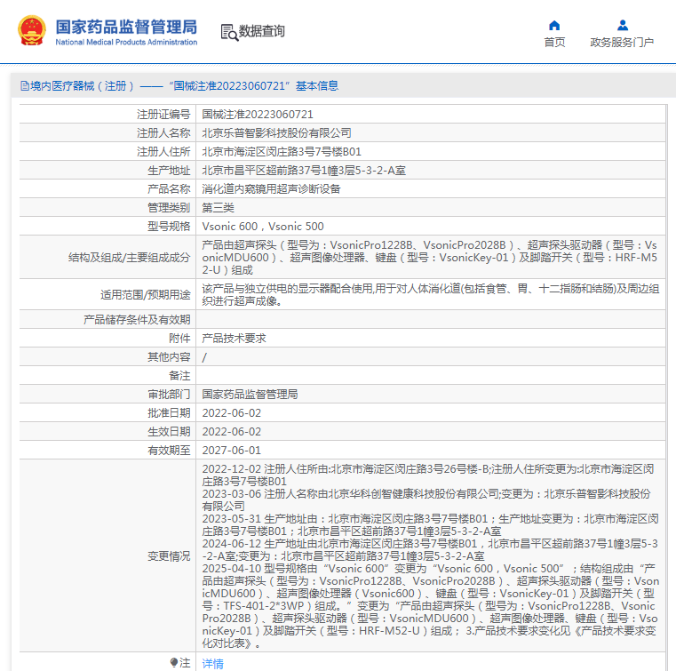Select 批准日期 value 2022-06-02
The height and width of the screenshot is (671, 676).
coord(232,412)
